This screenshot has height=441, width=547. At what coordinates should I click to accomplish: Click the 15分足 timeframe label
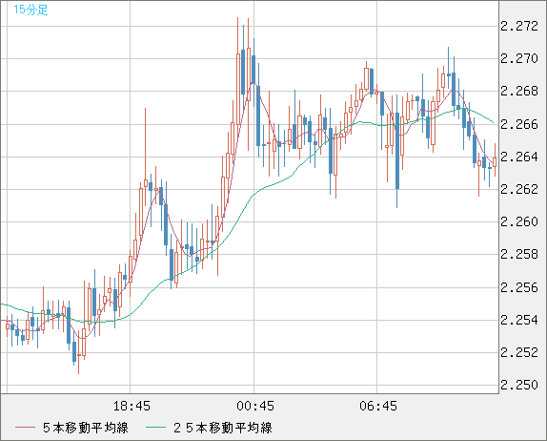click(x=30, y=10)
